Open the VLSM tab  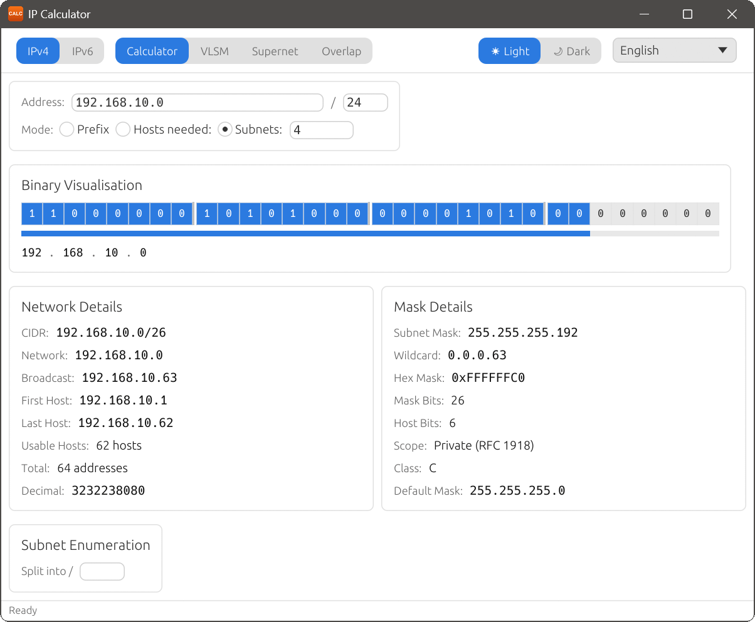tap(214, 51)
